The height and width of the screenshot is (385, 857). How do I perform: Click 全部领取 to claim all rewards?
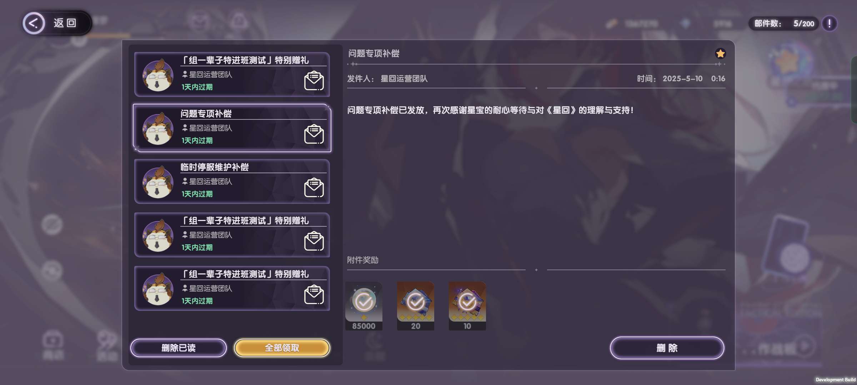point(282,348)
